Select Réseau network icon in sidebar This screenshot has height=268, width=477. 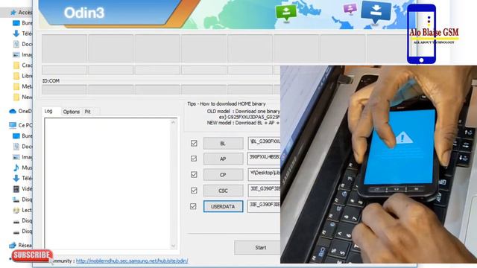click(x=13, y=245)
